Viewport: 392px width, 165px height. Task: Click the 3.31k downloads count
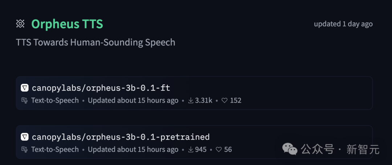pos(204,100)
